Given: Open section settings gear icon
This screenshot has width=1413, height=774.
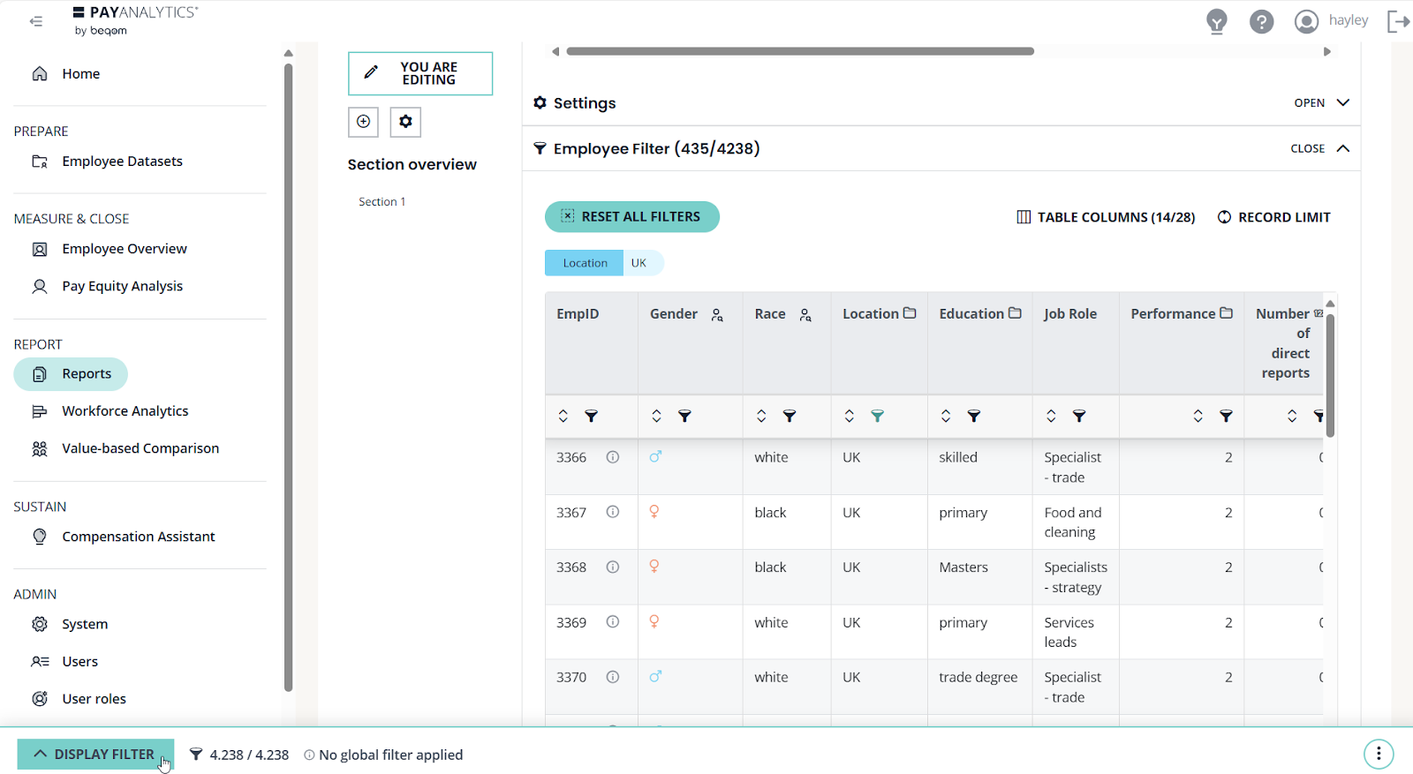Looking at the screenshot, I should (405, 122).
